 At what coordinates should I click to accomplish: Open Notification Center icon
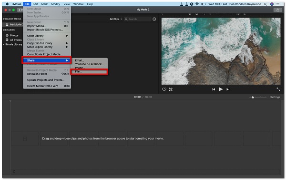[x=277, y=4]
